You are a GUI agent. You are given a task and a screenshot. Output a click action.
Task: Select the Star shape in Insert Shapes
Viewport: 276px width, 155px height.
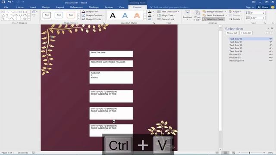[x=25, y=19]
